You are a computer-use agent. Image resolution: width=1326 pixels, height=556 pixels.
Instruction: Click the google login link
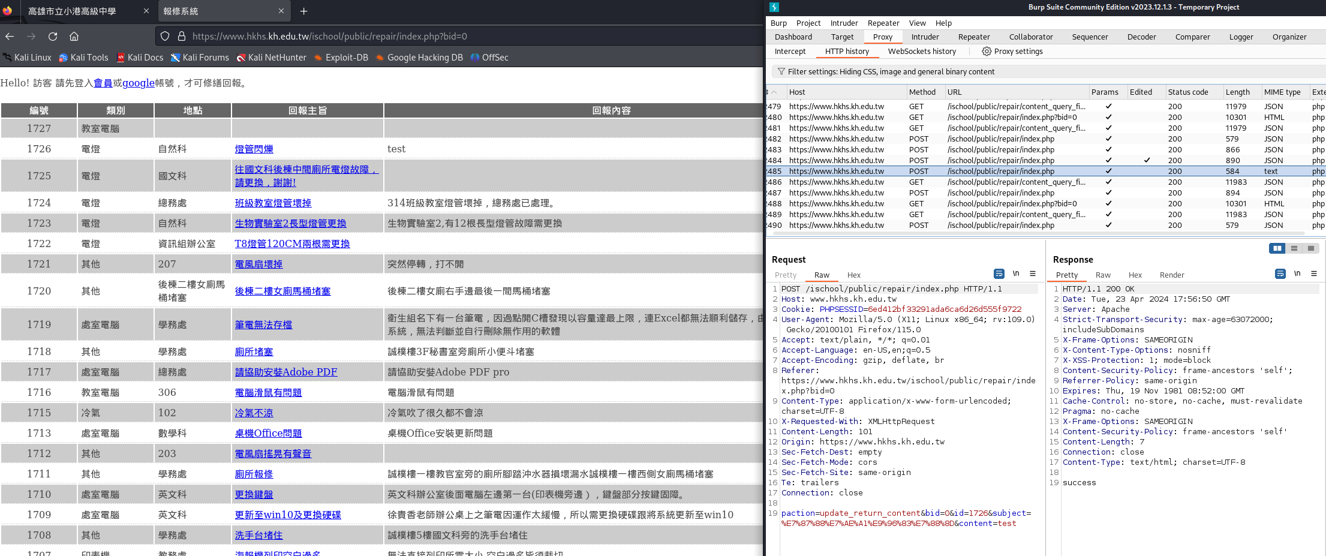[x=139, y=83]
